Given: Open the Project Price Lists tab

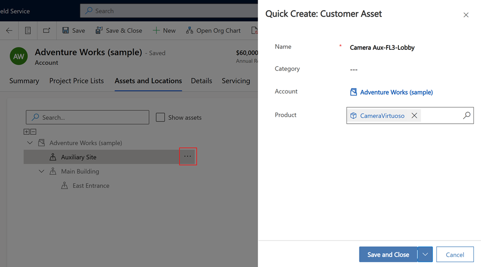Looking at the screenshot, I should coord(76,81).
